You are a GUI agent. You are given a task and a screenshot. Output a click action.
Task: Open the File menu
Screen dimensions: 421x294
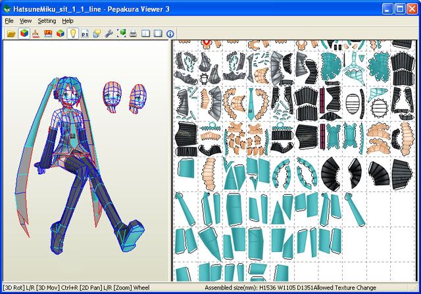tap(9, 21)
